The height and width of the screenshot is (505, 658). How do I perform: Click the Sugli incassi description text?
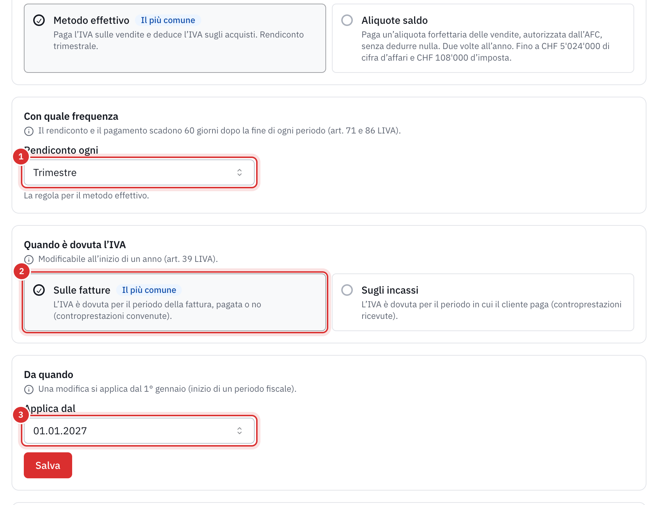pyautogui.click(x=491, y=310)
